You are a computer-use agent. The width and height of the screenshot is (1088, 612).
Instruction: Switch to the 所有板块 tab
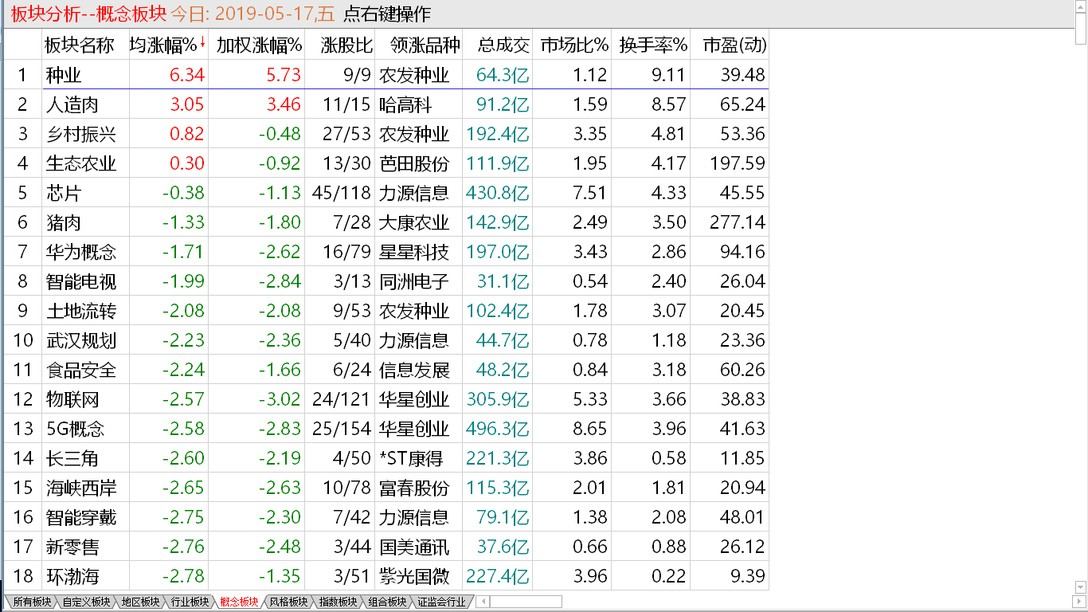pyautogui.click(x=30, y=602)
